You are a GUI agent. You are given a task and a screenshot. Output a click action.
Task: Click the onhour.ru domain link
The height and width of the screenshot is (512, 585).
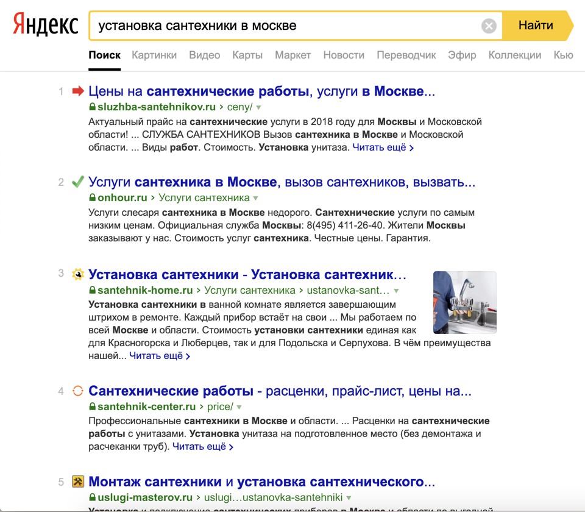pyautogui.click(x=122, y=197)
